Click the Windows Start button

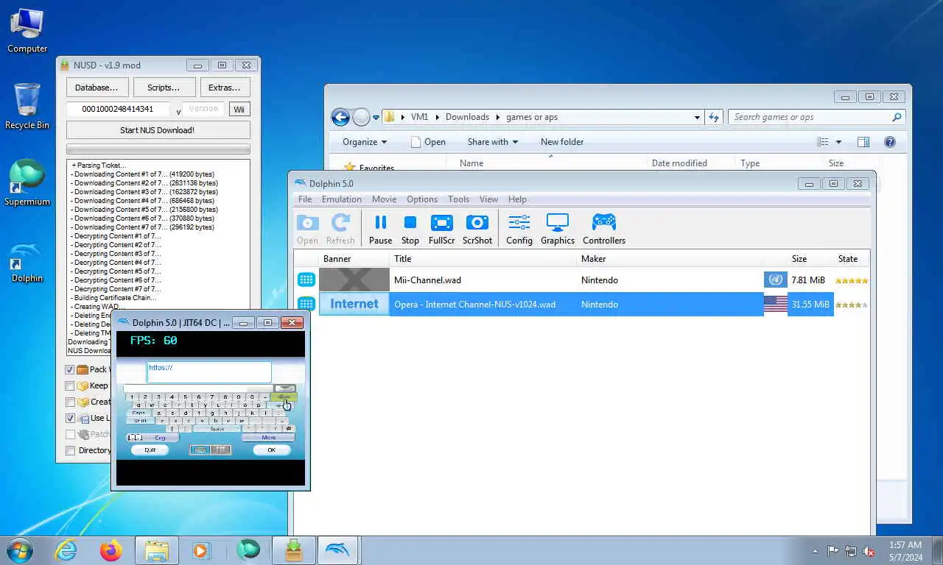19,550
